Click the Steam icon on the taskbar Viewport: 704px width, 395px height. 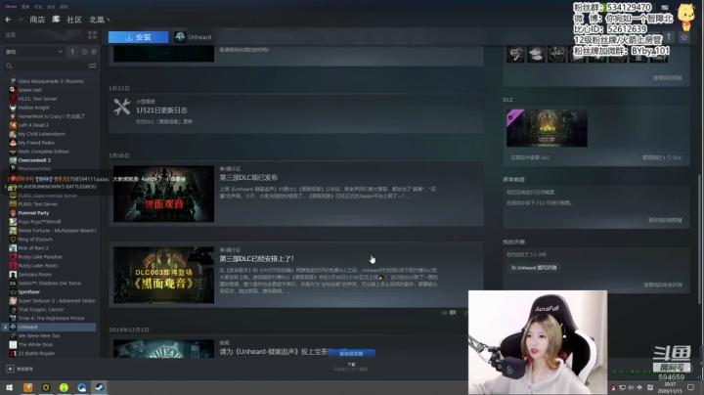[99, 387]
